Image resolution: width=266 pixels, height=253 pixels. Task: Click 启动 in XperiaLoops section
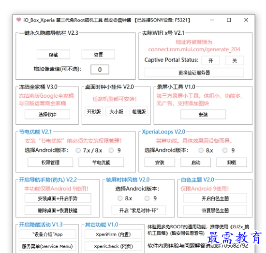point(196,163)
